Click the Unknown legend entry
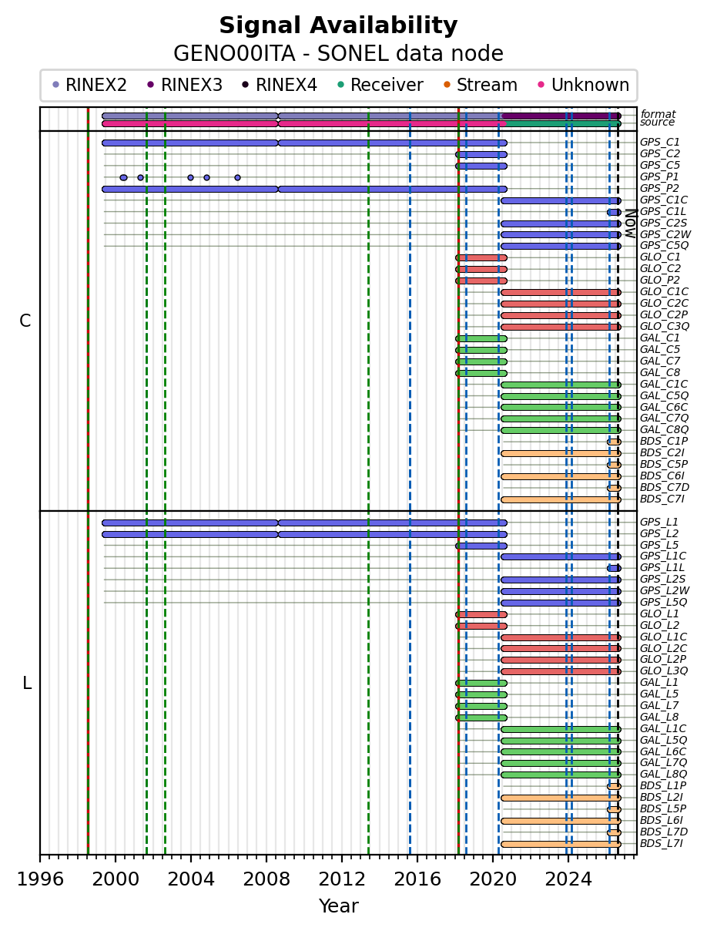The width and height of the screenshot is (707, 931). (583, 85)
